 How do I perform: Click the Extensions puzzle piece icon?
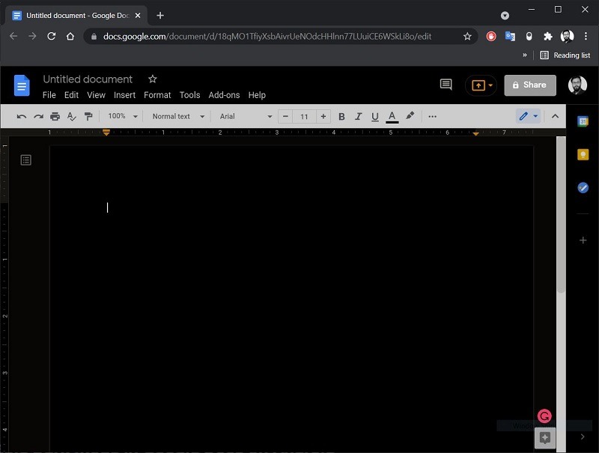[x=548, y=36]
